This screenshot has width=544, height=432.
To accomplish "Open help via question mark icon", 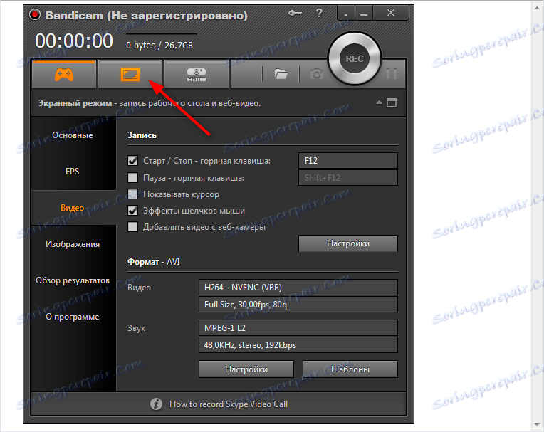I will [319, 14].
